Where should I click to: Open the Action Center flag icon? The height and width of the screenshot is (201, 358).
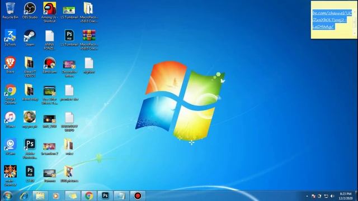pyautogui.click(x=313, y=196)
